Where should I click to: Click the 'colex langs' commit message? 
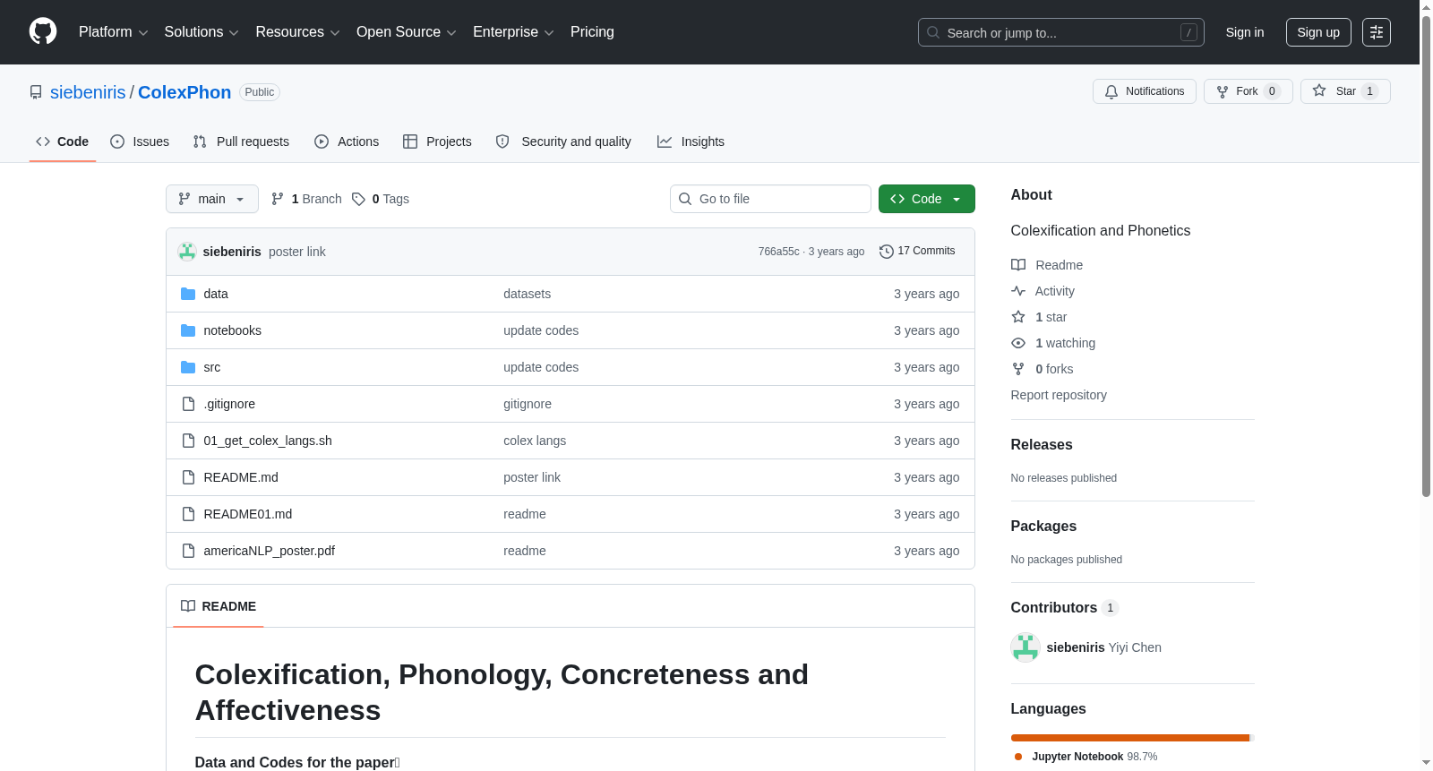535,441
